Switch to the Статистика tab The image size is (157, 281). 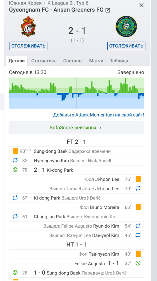pos(44,61)
